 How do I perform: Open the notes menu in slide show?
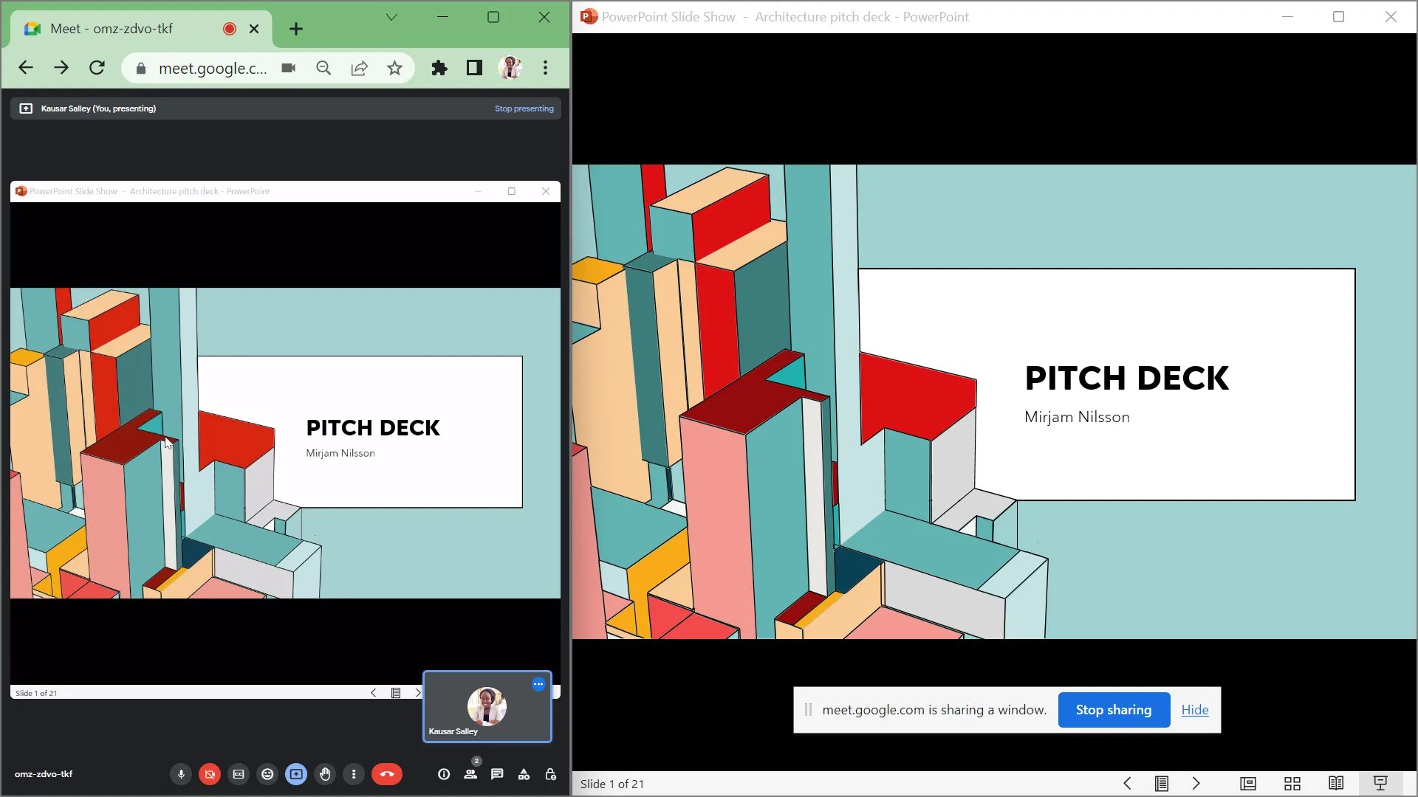coord(1160,784)
